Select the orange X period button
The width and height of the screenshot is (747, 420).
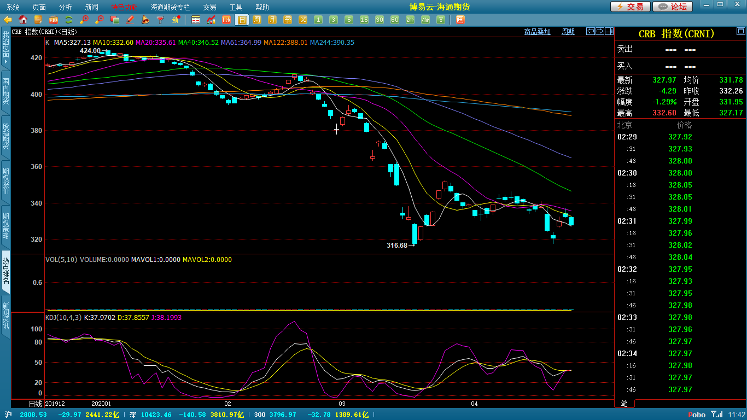tap(303, 20)
